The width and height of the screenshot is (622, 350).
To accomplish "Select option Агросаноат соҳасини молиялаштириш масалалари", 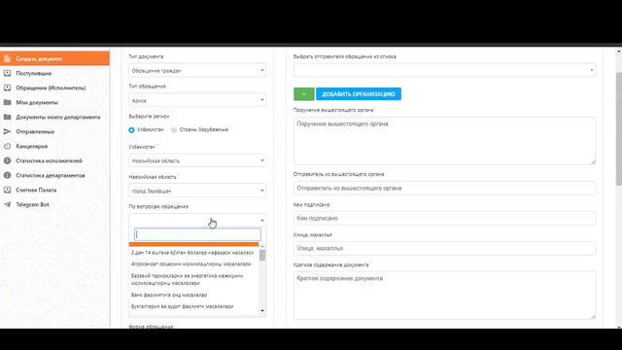I will 192,263.
